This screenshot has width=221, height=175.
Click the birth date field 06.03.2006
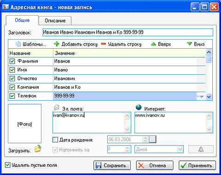(125, 139)
